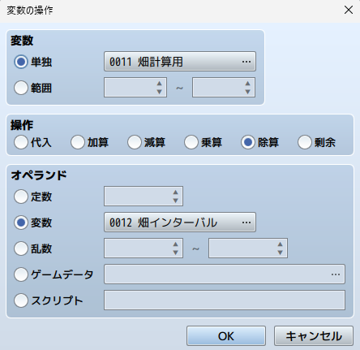Choose 減算 operation
Screen dimensions: 360x350
(135, 142)
